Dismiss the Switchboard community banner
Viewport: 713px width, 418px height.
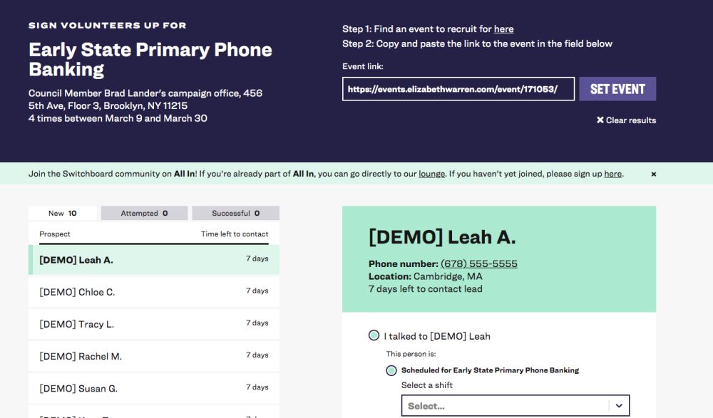(653, 174)
